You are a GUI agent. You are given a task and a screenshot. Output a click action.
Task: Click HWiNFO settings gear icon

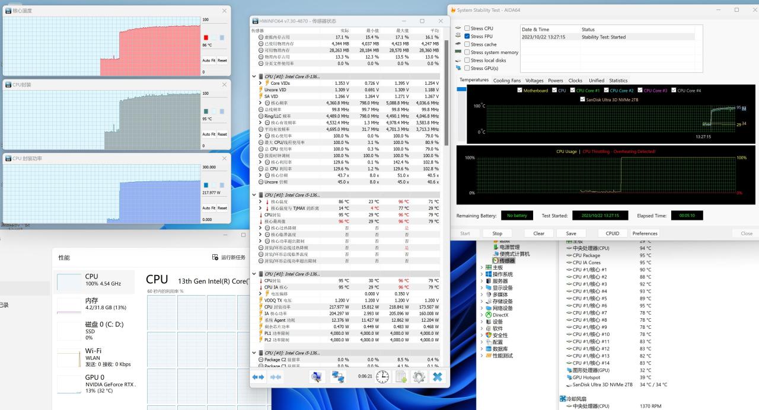pyautogui.click(x=419, y=377)
